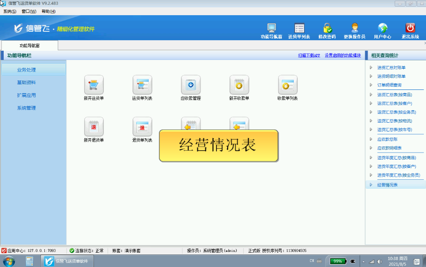The height and width of the screenshot is (267, 426).
Task: Open the 送货单列表 icon in main panel
Action: (142, 85)
